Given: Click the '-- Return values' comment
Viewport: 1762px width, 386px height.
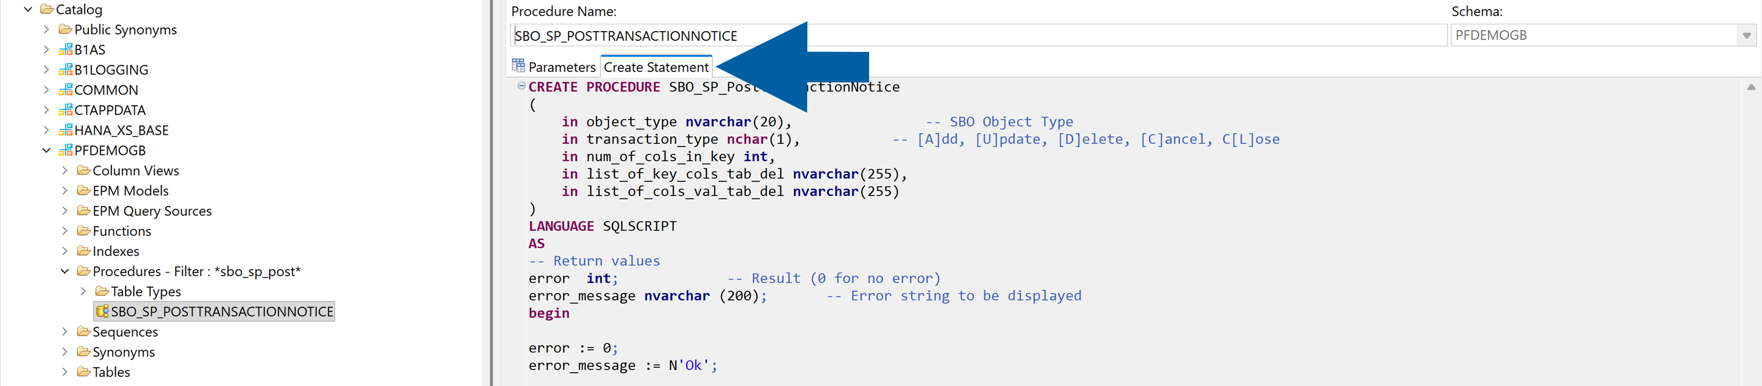Looking at the screenshot, I should click(x=594, y=261).
